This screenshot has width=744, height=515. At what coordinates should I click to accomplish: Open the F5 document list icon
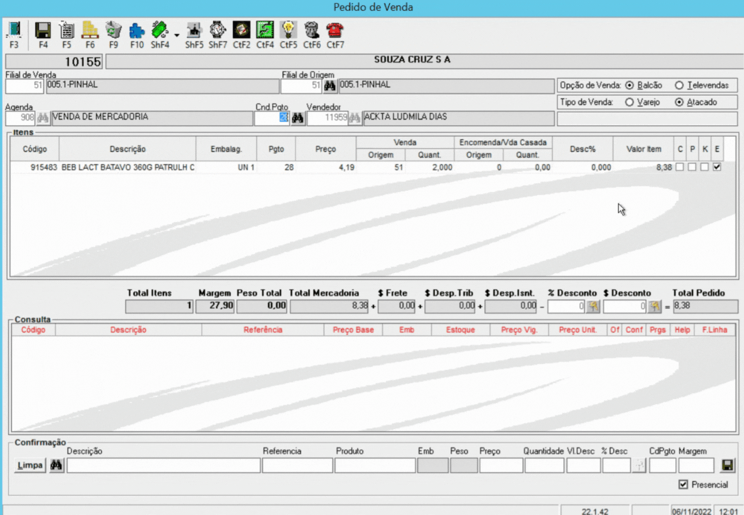[x=66, y=31]
